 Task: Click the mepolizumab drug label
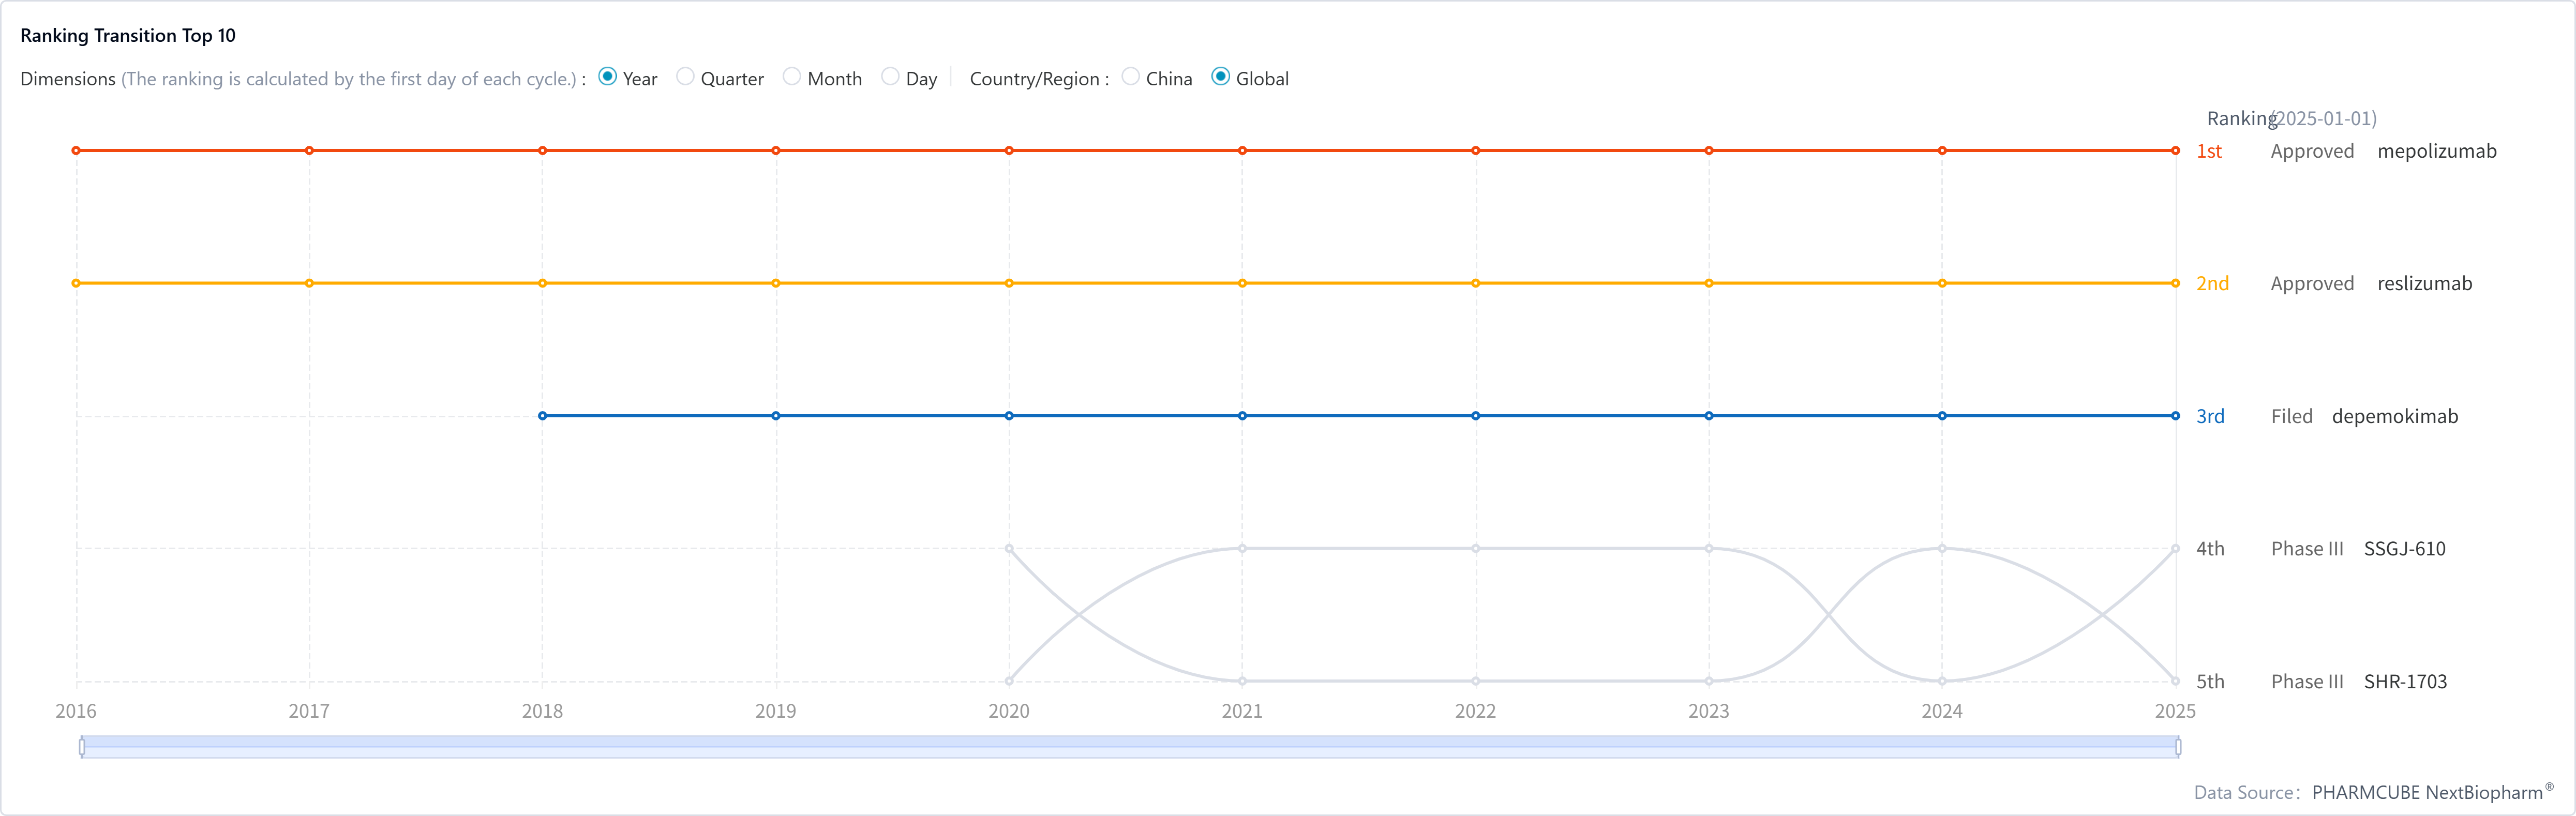2436,151
